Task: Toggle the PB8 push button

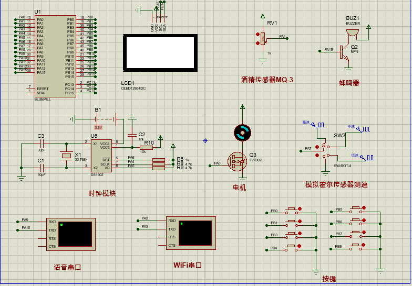Action: click(356, 247)
